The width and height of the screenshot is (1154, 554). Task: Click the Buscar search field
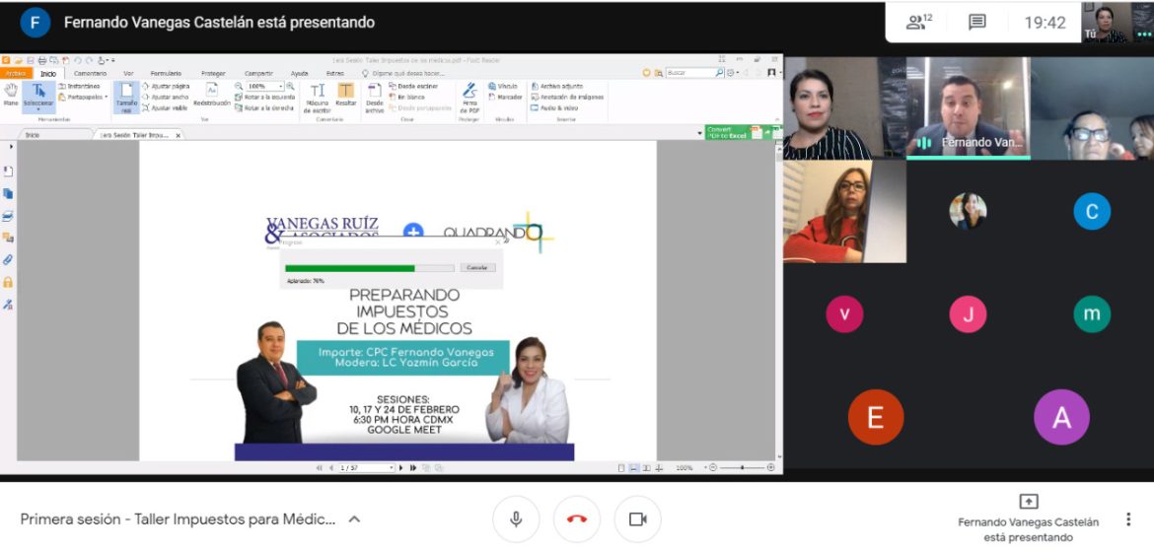pos(689,73)
